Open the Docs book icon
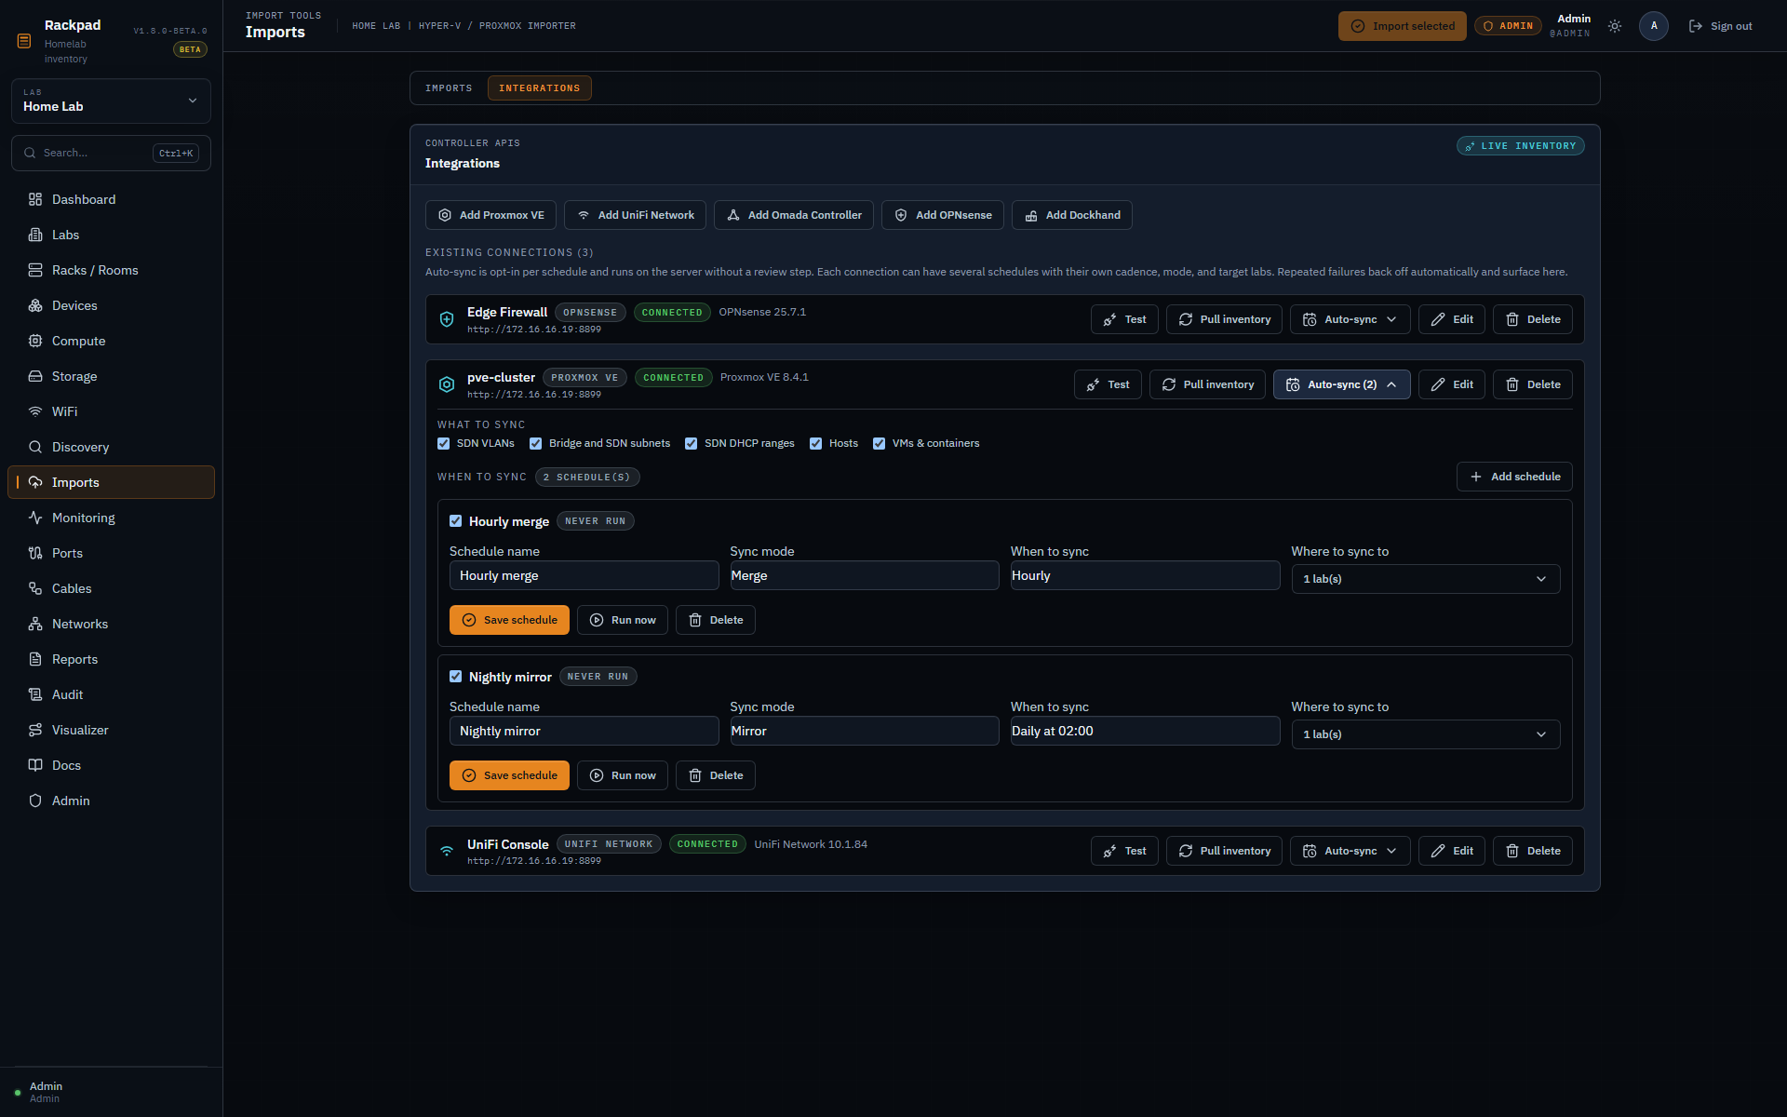 pos(35,765)
